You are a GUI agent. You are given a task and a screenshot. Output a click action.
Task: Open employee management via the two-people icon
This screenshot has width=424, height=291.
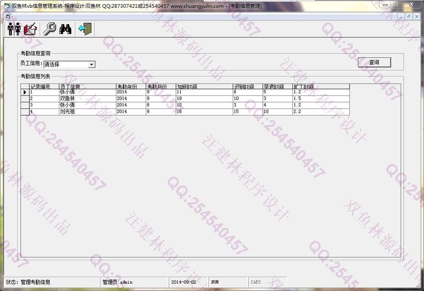(14, 29)
